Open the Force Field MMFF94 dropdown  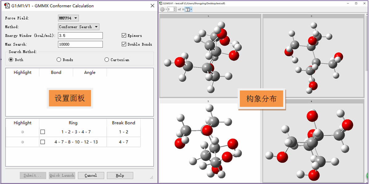[68, 18]
